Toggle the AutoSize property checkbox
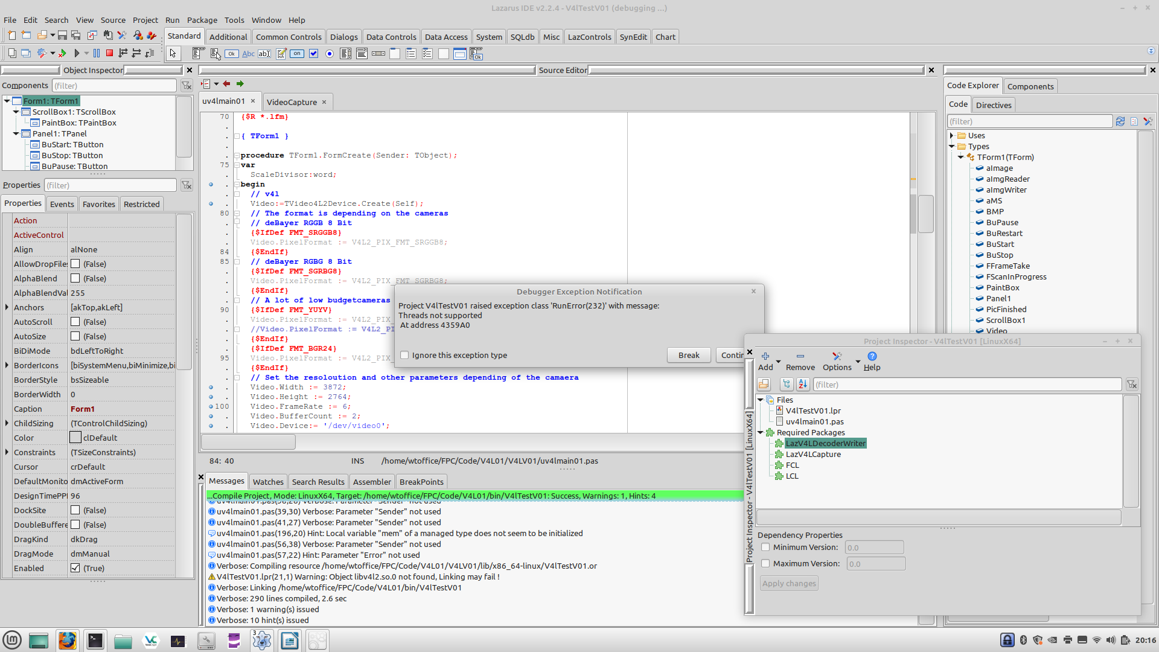1159x652 pixels. tap(75, 336)
